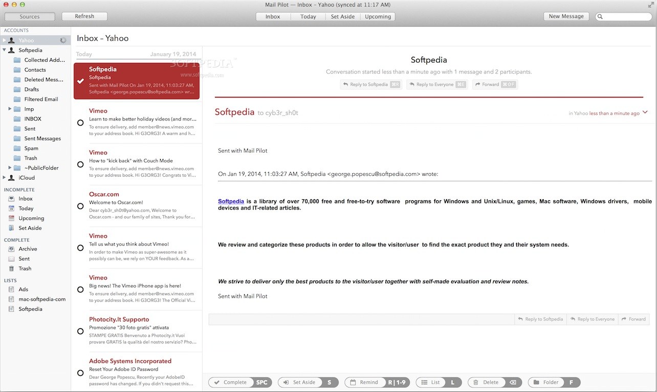Click Reply to Everyone below the message
The width and height of the screenshot is (657, 392).
[x=593, y=319]
